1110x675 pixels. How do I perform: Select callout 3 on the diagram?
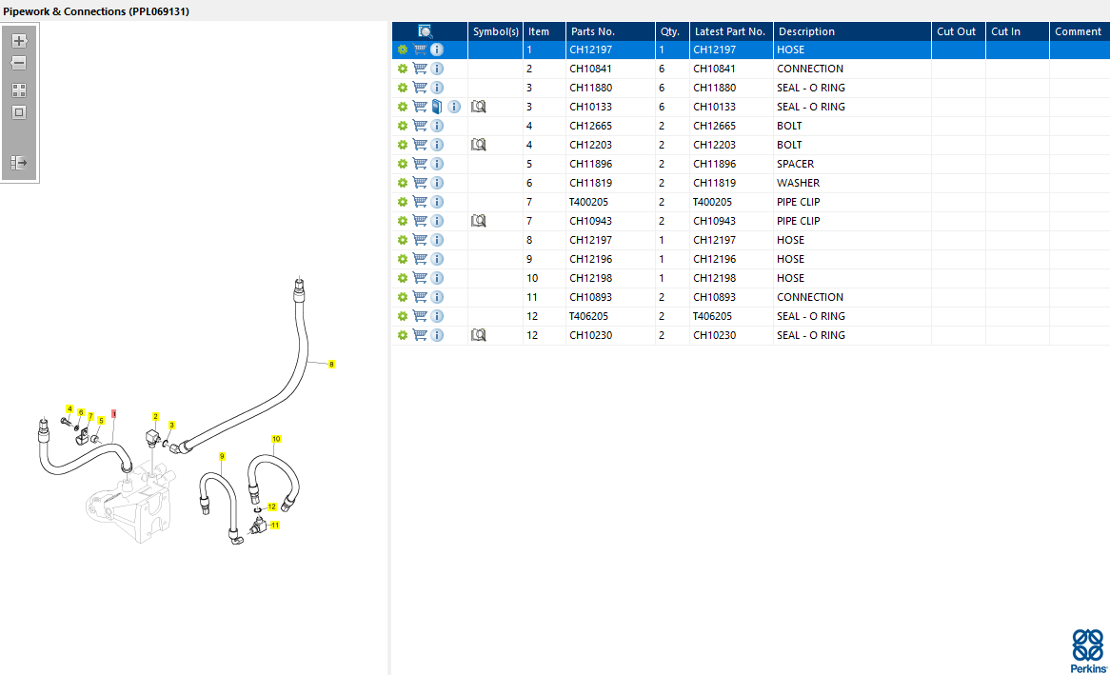click(171, 425)
